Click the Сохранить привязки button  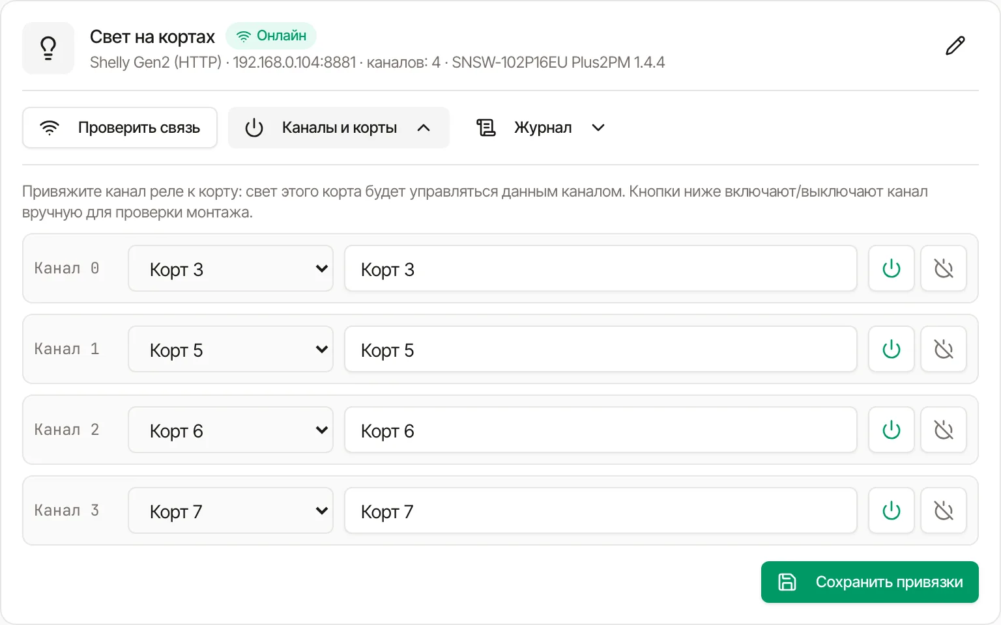coord(870,582)
